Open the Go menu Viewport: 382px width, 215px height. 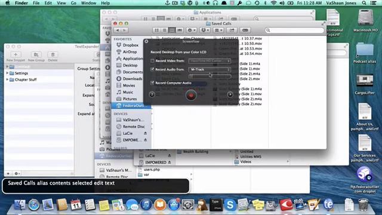[73, 3]
